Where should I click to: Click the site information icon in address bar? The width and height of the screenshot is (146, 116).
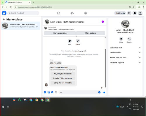click(15, 7)
